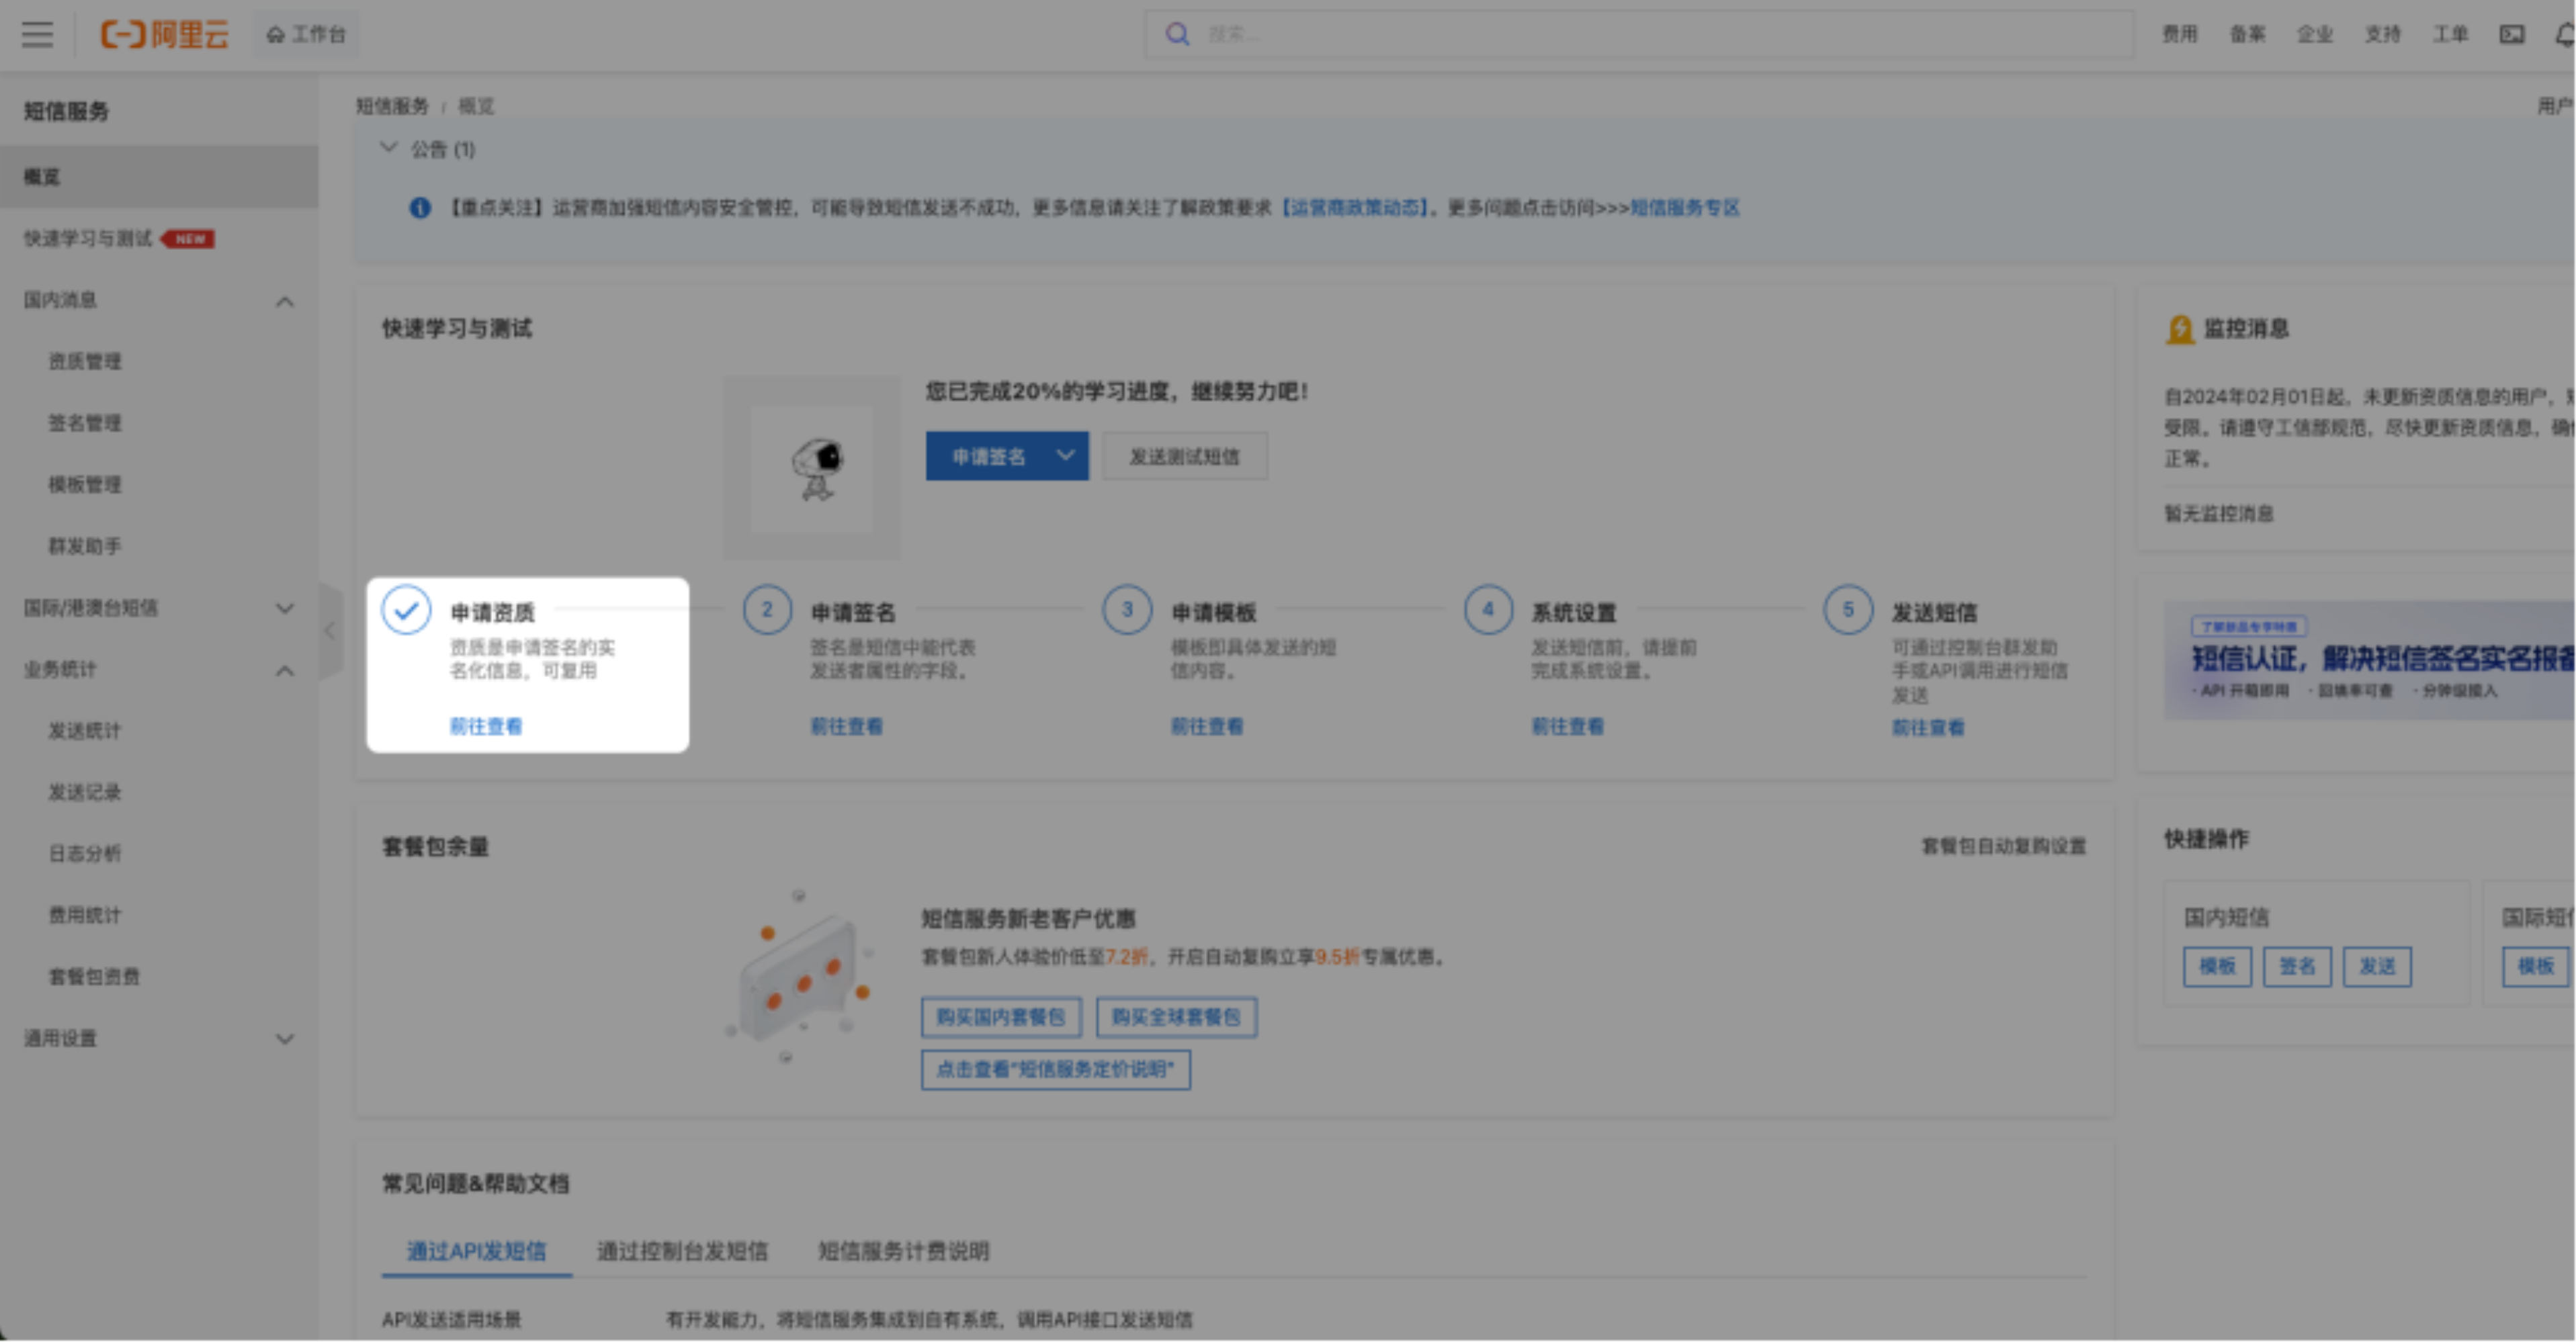2576x1342 pixels.
Task: Expand the 国际/港澳台短信 sidebar group
Action: (285, 608)
